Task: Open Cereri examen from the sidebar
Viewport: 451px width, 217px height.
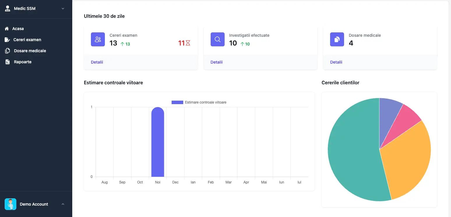Action: click(27, 40)
